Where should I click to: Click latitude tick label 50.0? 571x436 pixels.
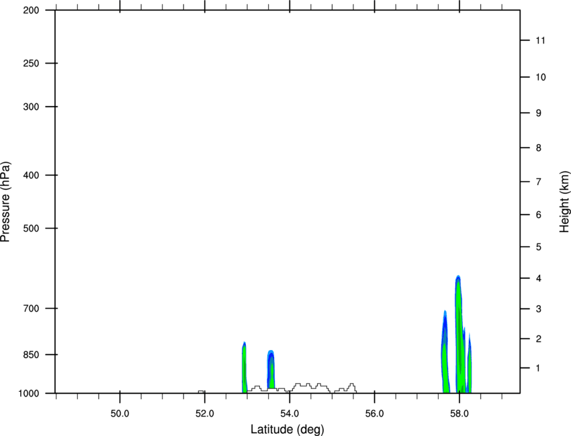pos(120,414)
